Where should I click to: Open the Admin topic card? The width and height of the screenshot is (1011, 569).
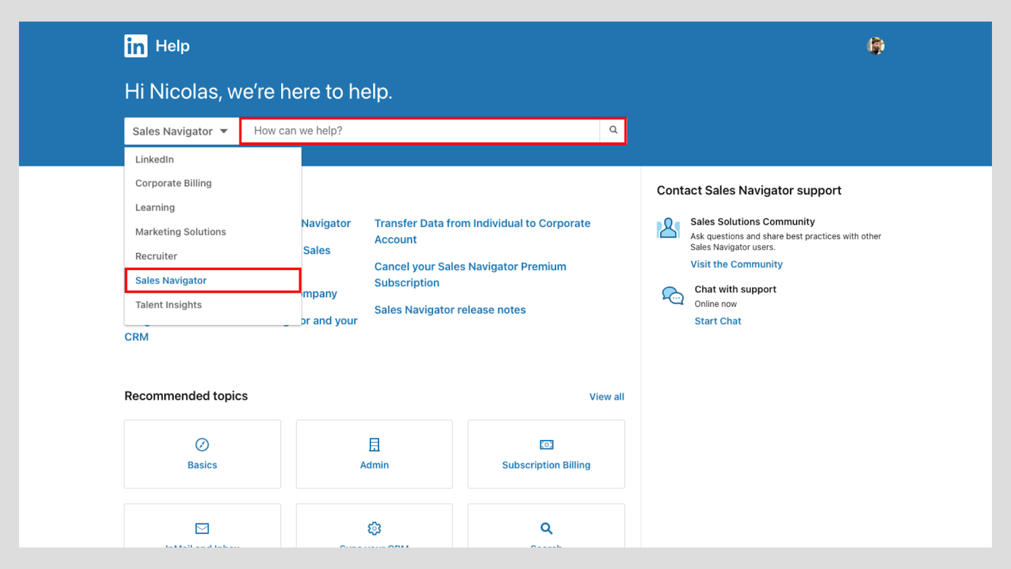(x=374, y=454)
